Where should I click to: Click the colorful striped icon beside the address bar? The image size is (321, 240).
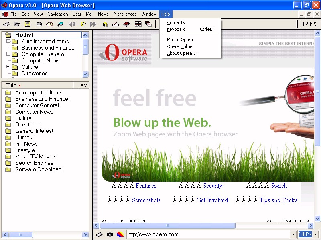coord(120,234)
